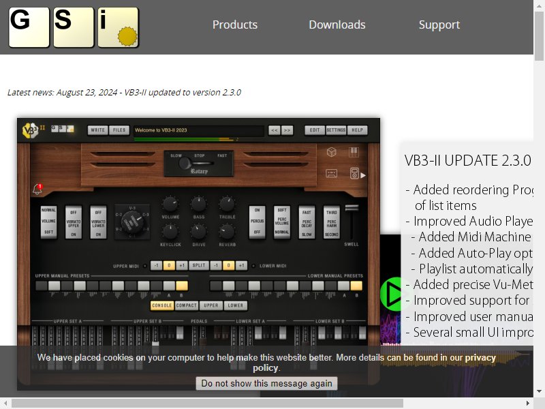Select lower manual preset key B
This screenshot has width=545, height=409.
[356, 286]
